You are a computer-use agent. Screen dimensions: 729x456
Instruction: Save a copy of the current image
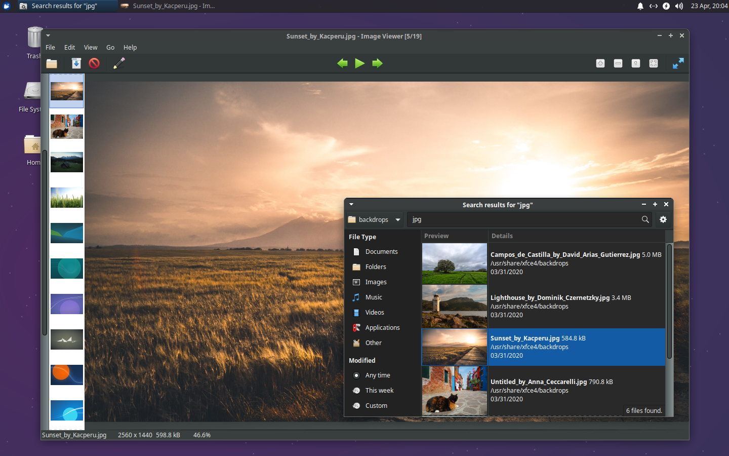click(76, 63)
